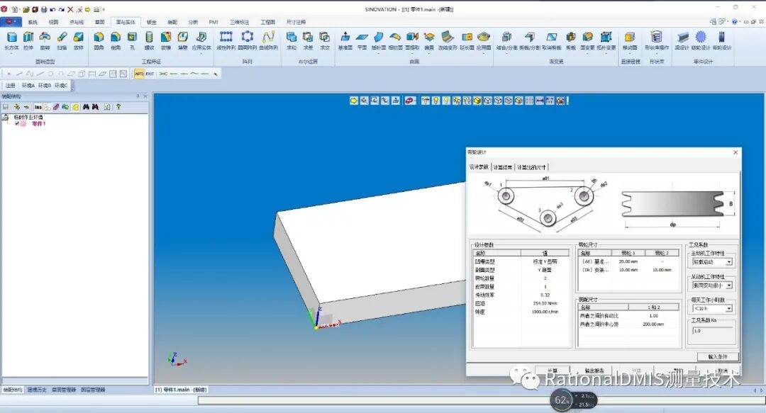Open the application menu button
This screenshot has height=413, width=766.
click(11, 22)
